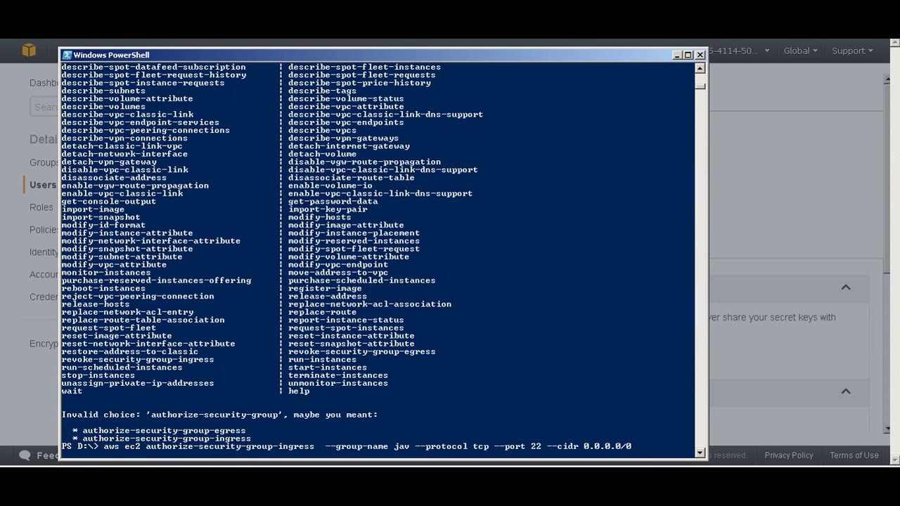Click the 'Invalid choice' error line
Viewport: 900px width, 506px height.
[219, 415]
